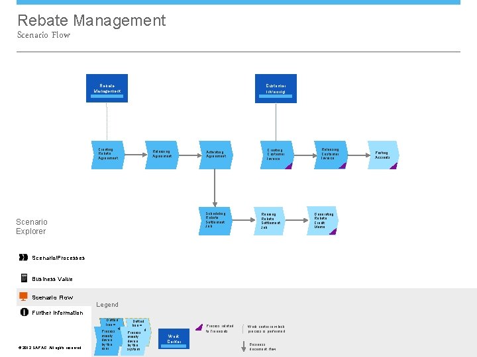Click the work center legend description text

coord(266,329)
